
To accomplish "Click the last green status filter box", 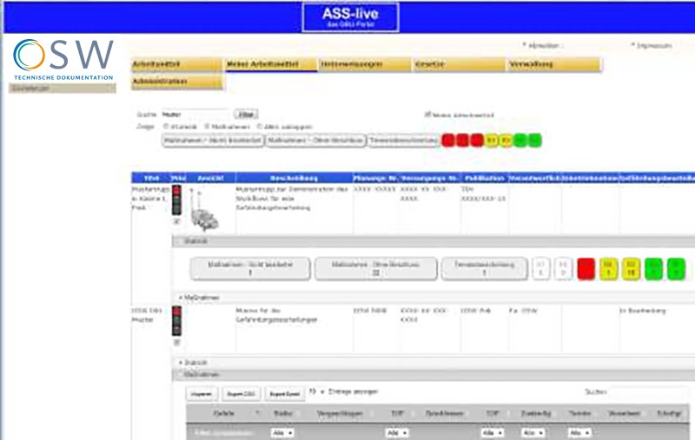I will 534,139.
